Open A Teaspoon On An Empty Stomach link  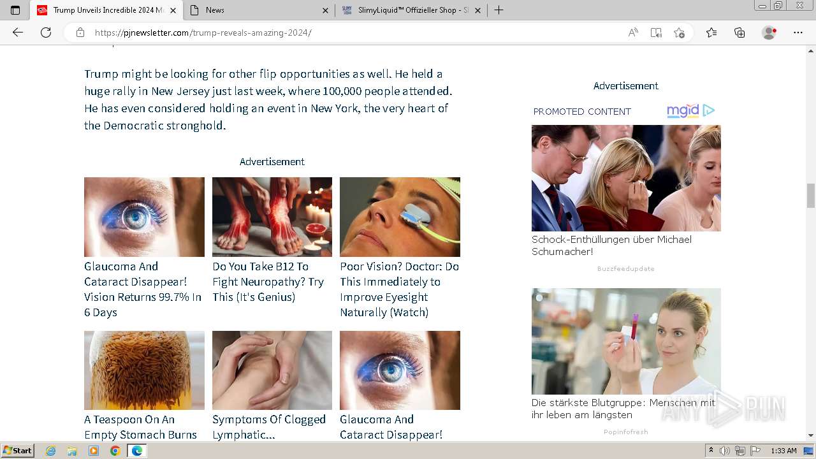tap(141, 427)
